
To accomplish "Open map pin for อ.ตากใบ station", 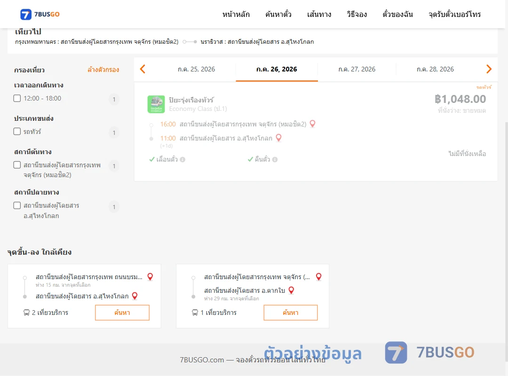I will (x=291, y=290).
